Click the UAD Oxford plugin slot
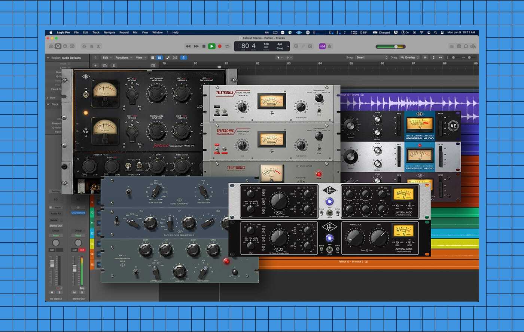 (x=78, y=213)
